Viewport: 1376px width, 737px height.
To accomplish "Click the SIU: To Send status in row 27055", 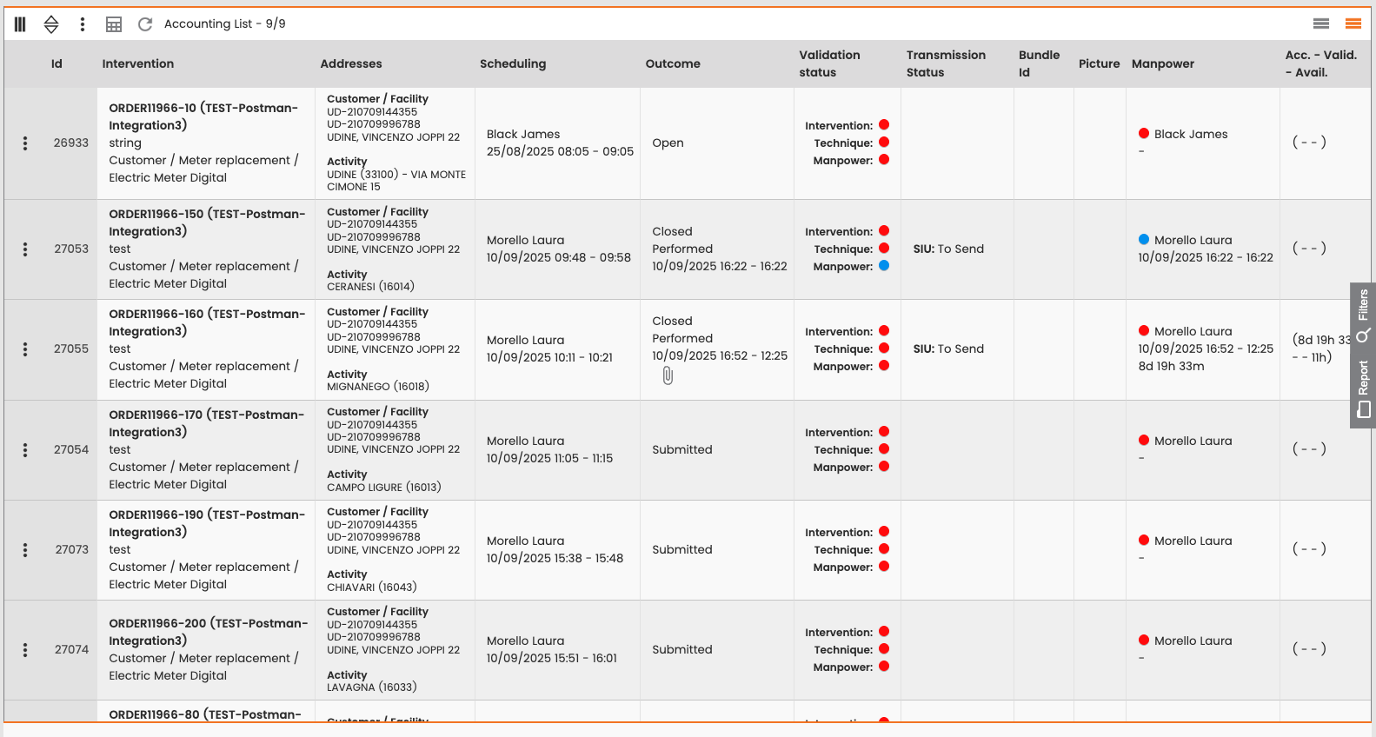I will 948,349.
